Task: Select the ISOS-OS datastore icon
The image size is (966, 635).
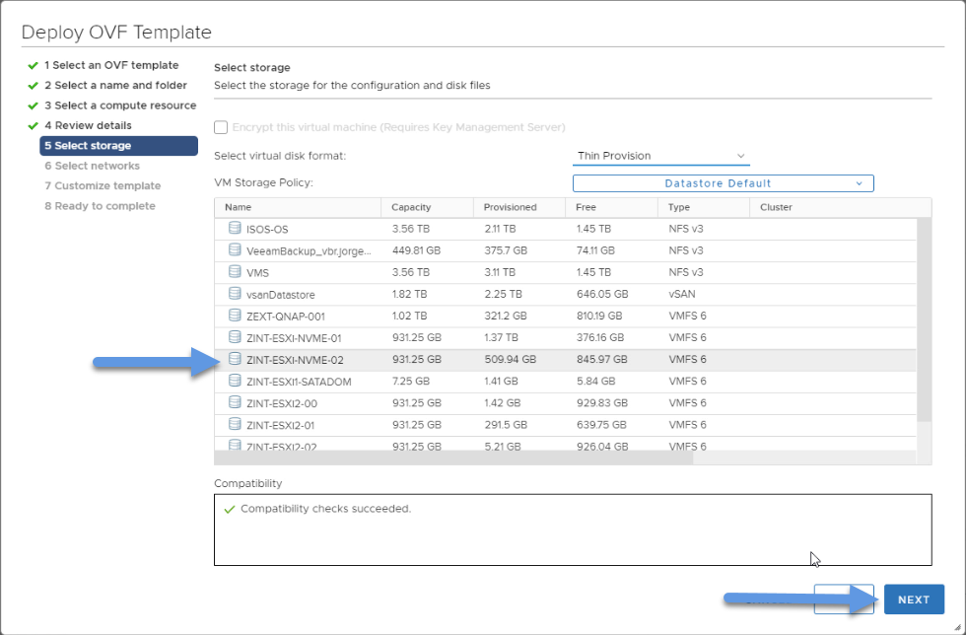Action: (x=235, y=228)
